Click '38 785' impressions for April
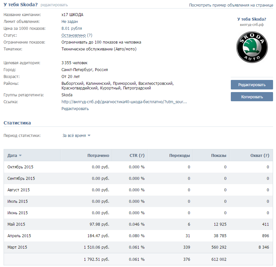The width and height of the screenshot is (276, 267). (220, 236)
